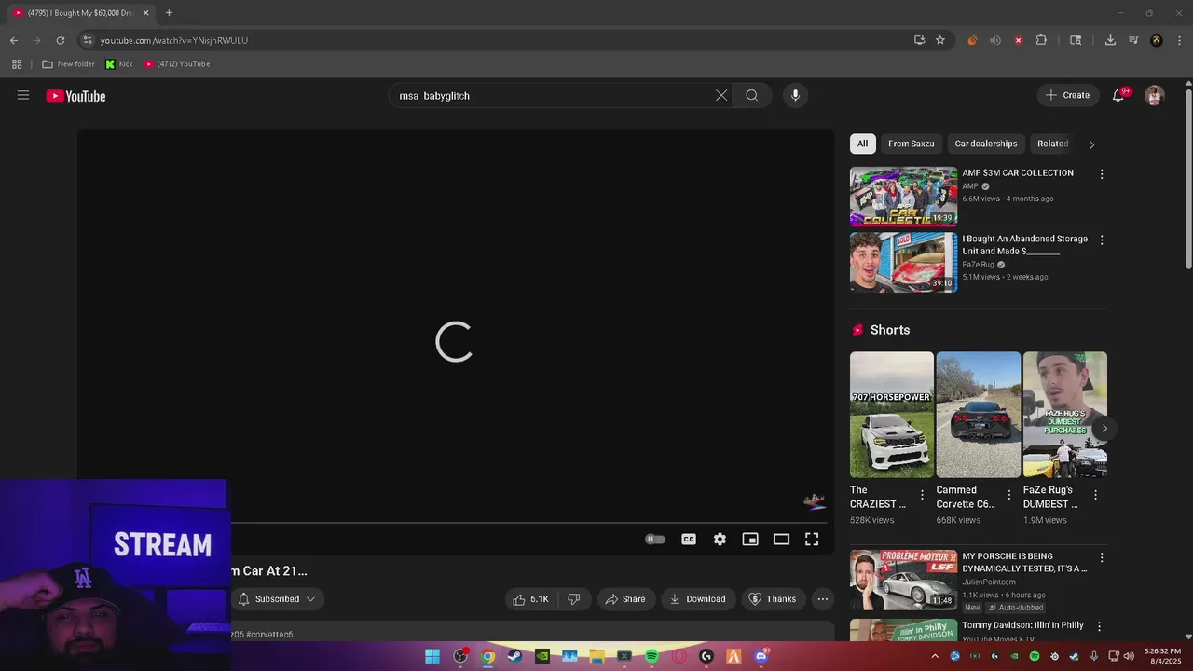Open 707 Horsepower short thumbnail
The image size is (1193, 671).
[891, 415]
